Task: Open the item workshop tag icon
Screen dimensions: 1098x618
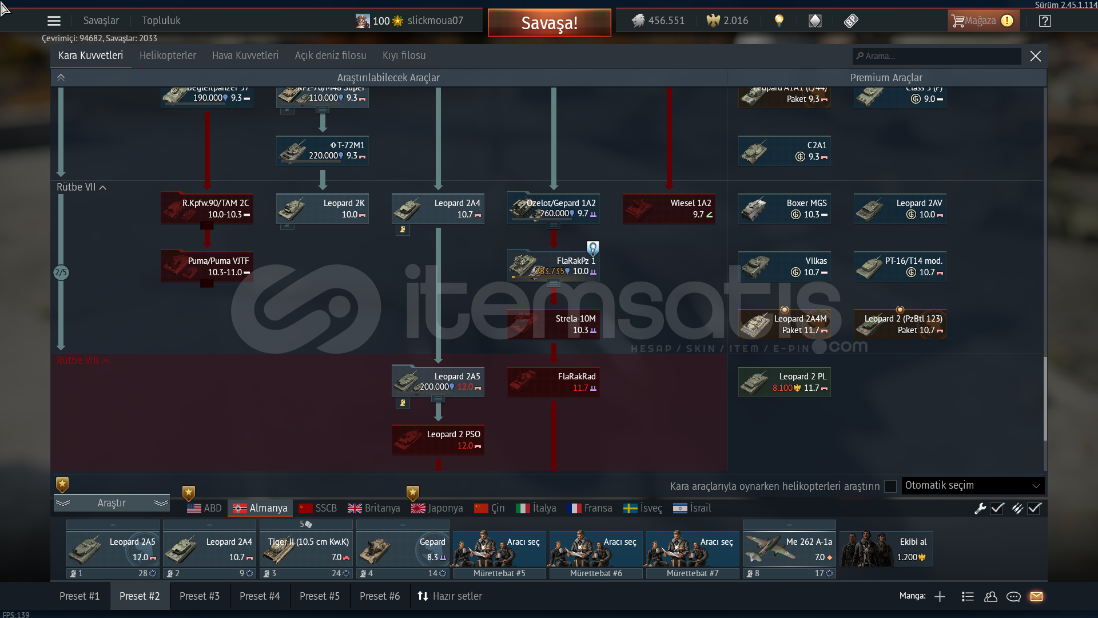Action: tap(851, 21)
